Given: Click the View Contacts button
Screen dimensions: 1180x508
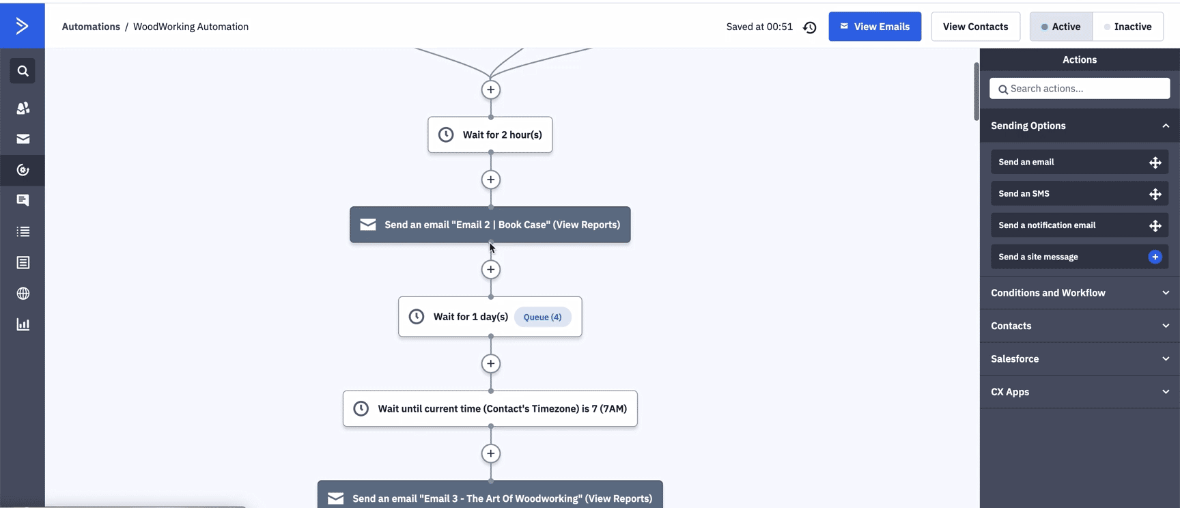Looking at the screenshot, I should pos(975,27).
